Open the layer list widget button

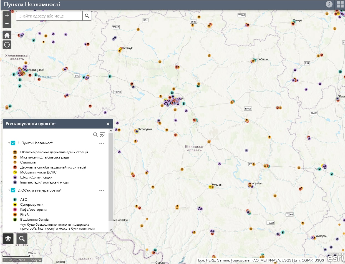[8, 238]
